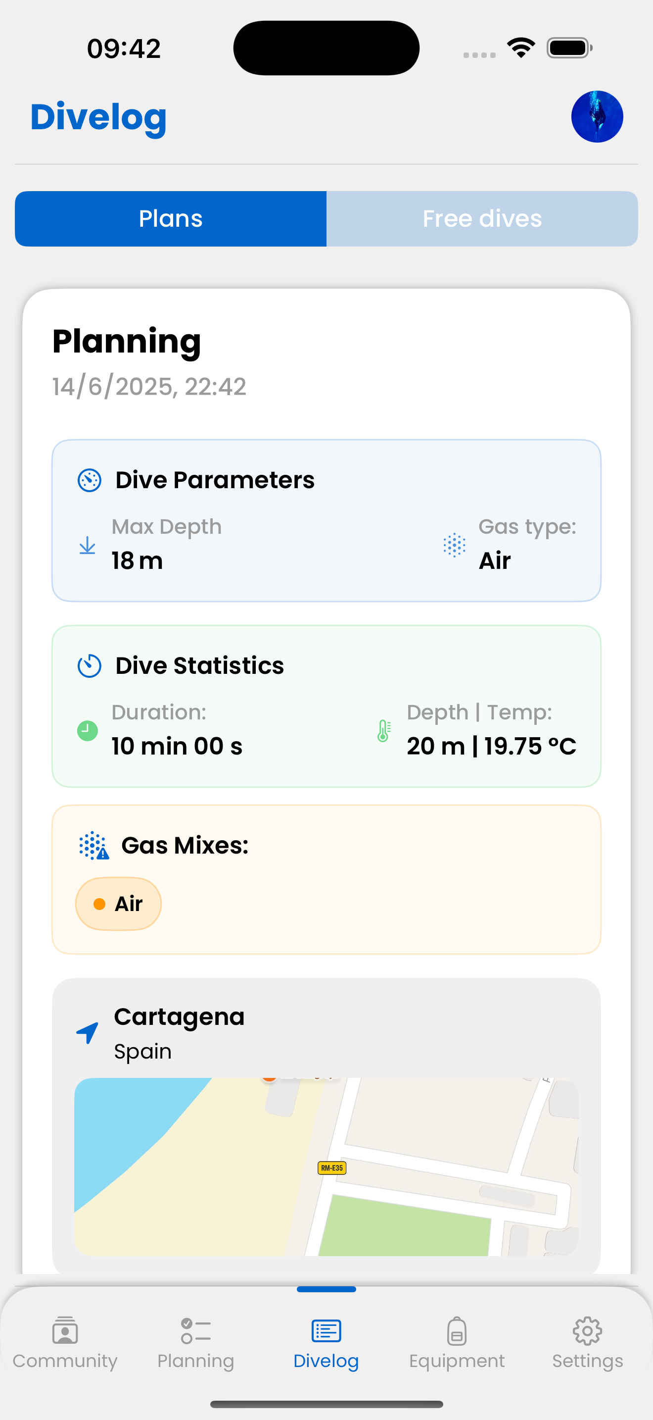Open the Community tab
The width and height of the screenshot is (653, 1420).
pos(65,1343)
